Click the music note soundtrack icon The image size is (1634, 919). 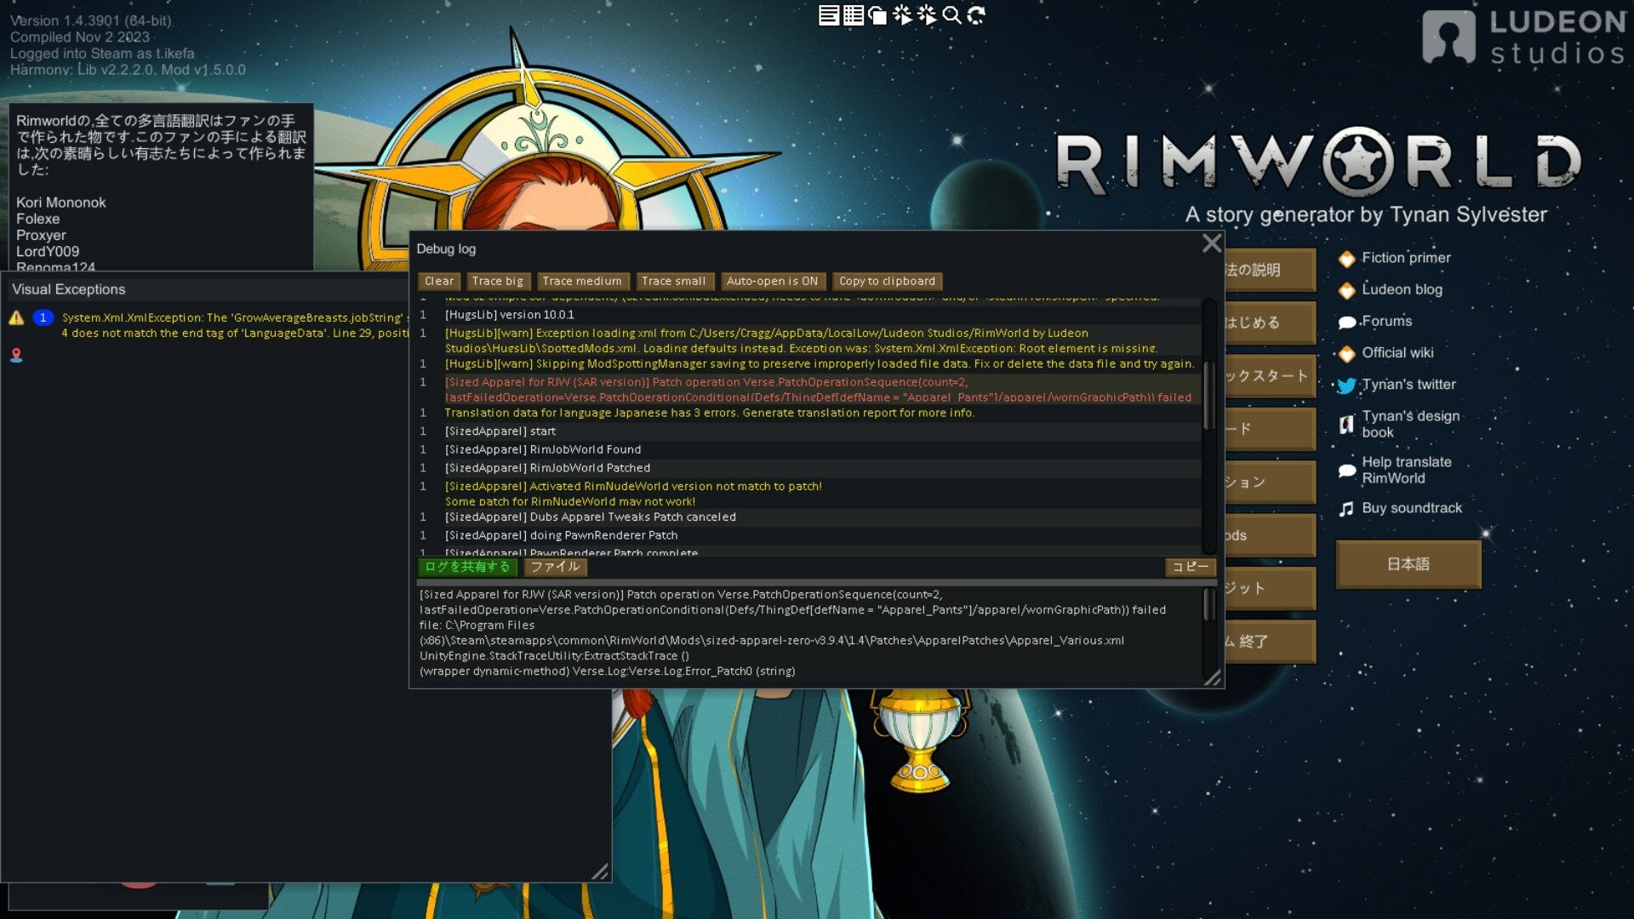(x=1346, y=509)
